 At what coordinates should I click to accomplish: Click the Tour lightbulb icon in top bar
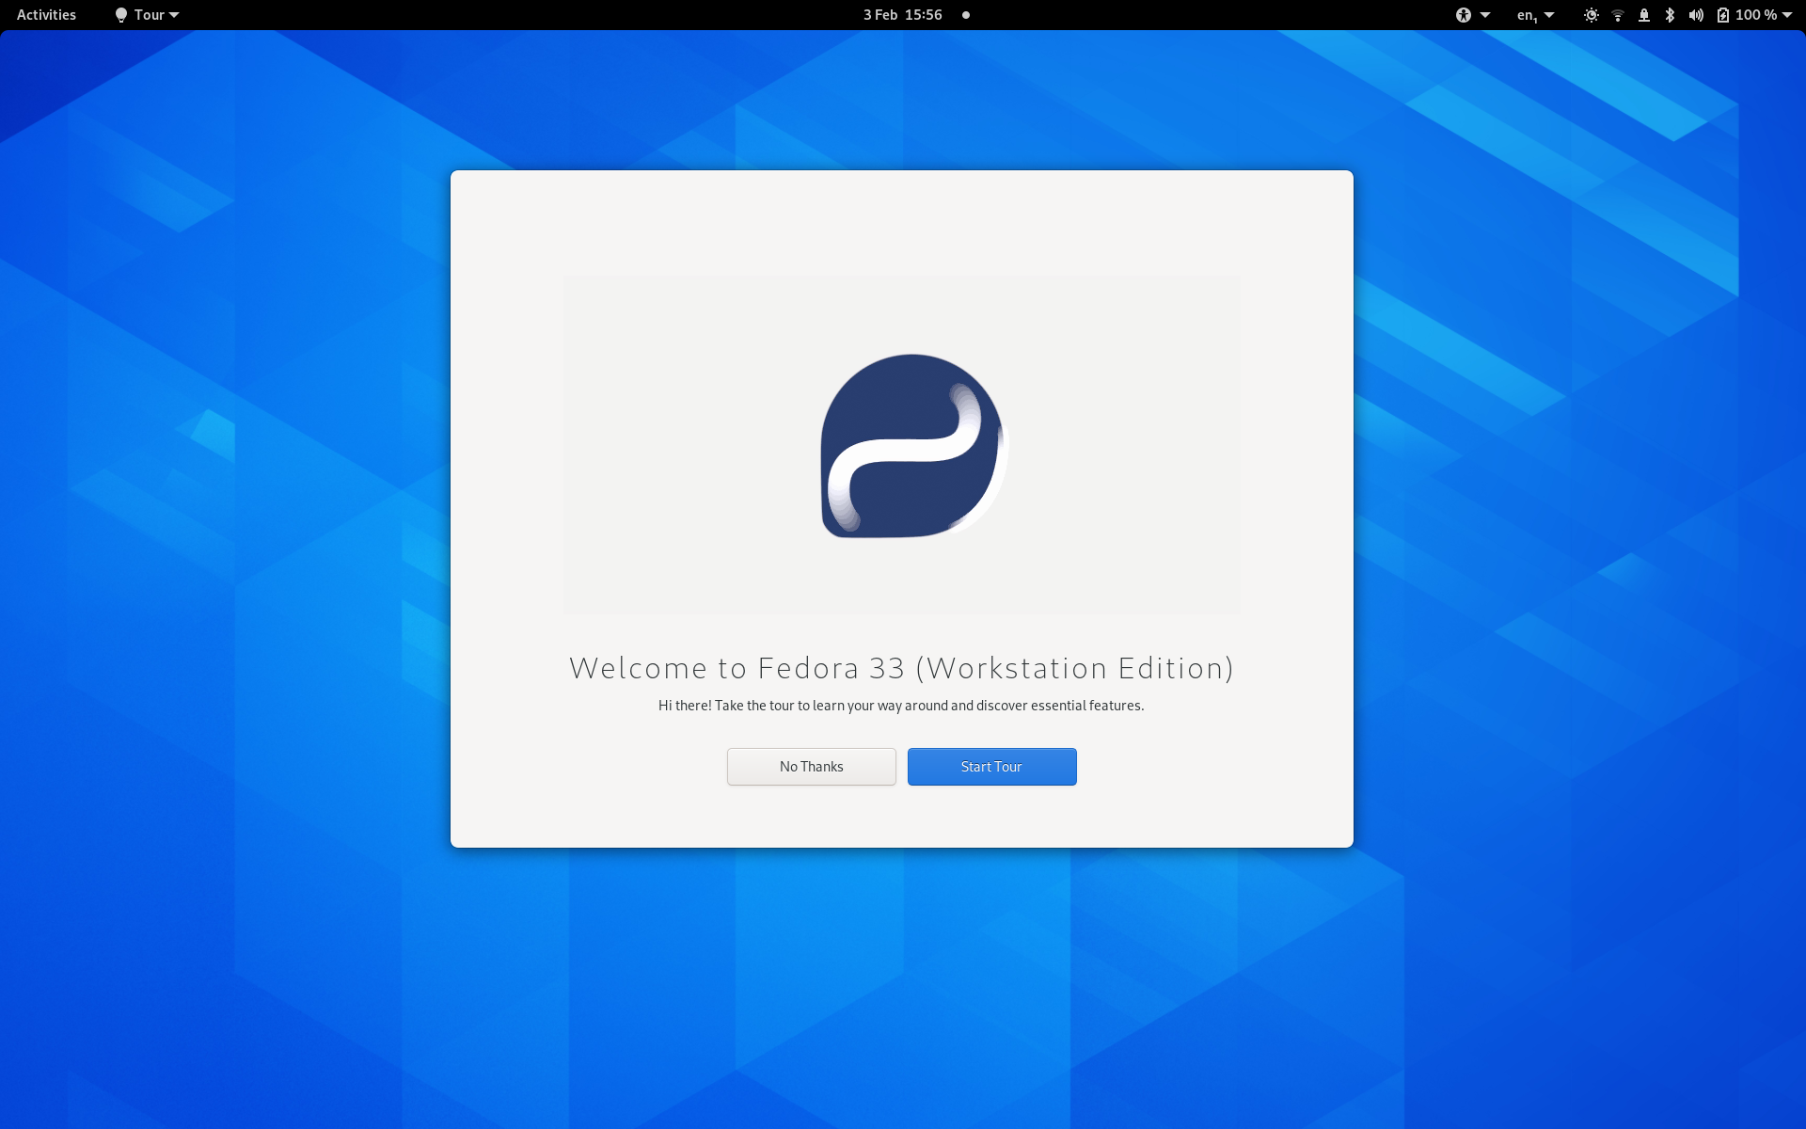120,15
